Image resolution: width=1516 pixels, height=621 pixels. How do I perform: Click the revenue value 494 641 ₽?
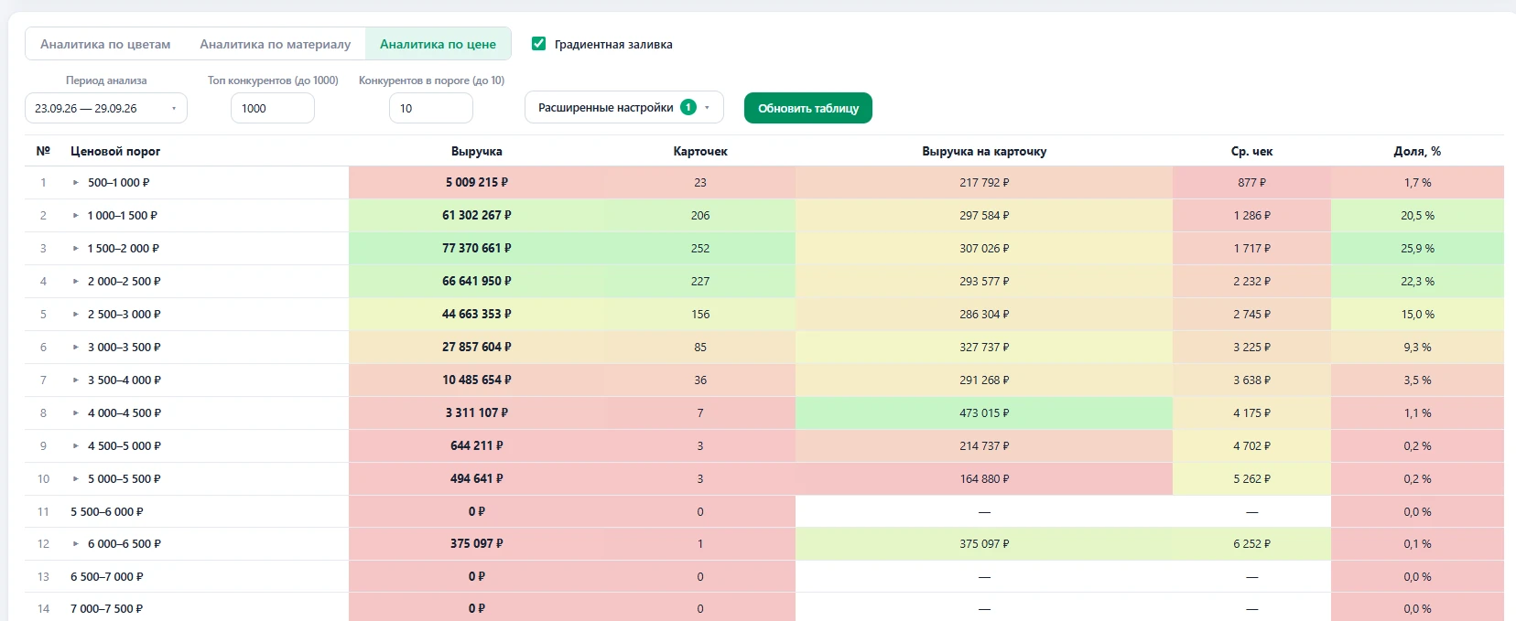(x=477, y=479)
